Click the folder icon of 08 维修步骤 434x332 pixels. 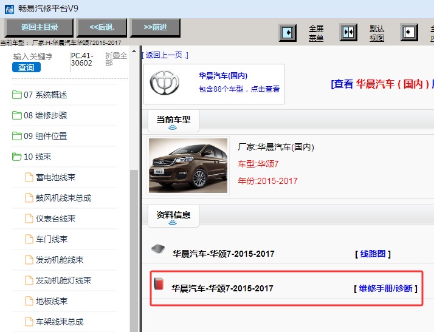[17, 115]
